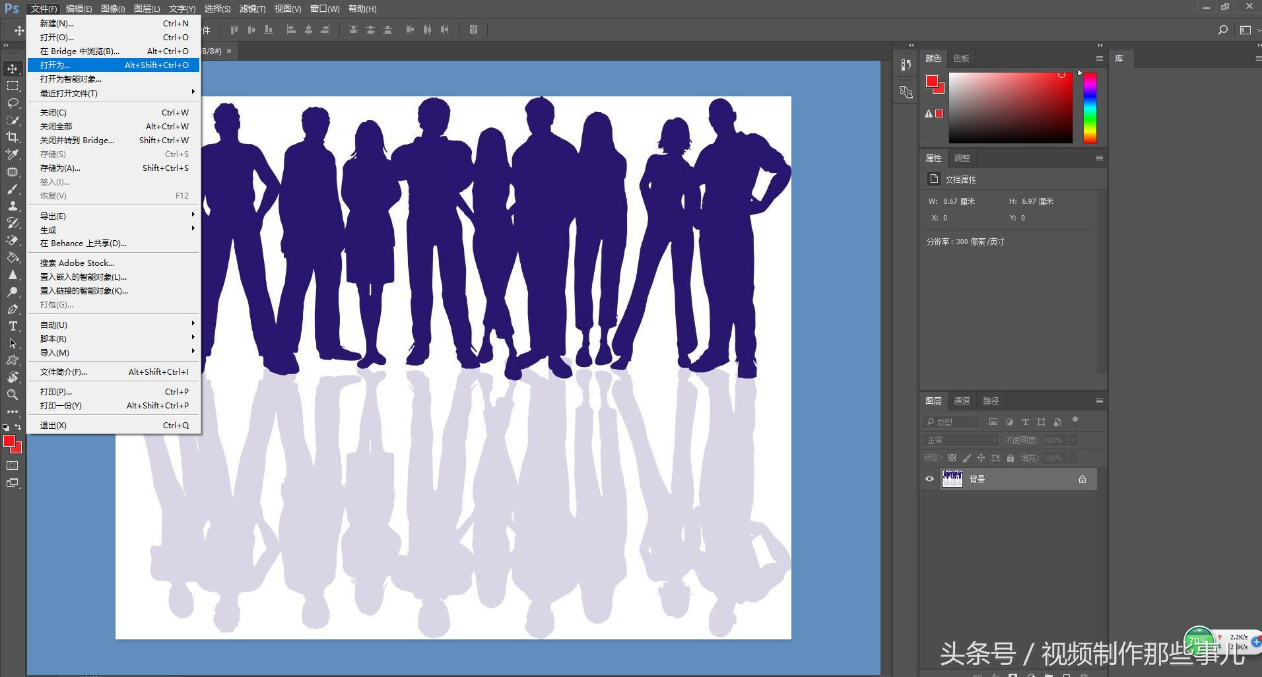Image resolution: width=1262 pixels, height=677 pixels.
Task: Hide the 背景 layer using eye icon
Action: click(929, 479)
